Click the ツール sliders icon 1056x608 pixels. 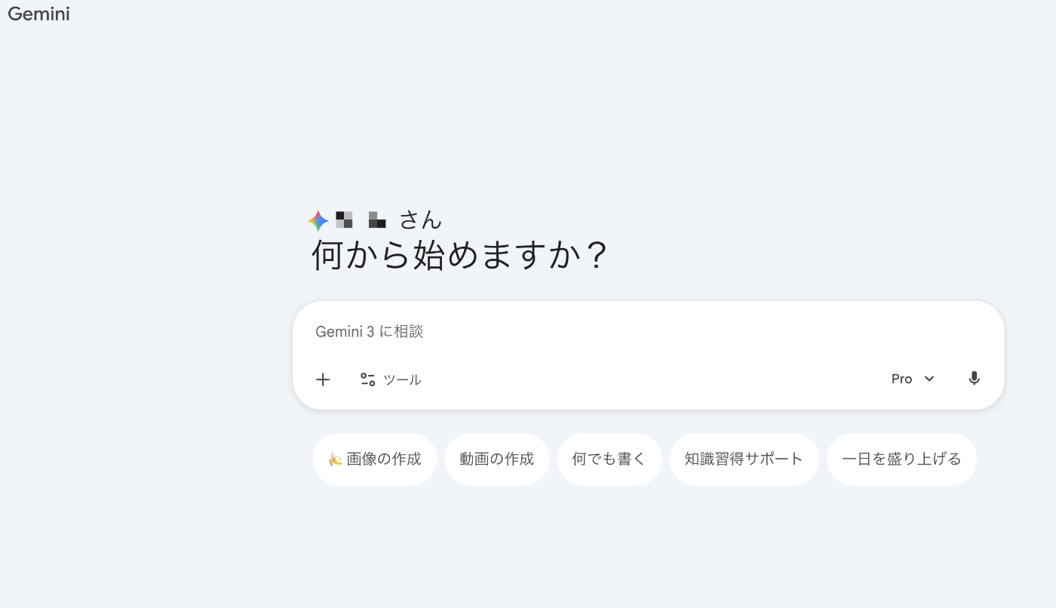[367, 379]
